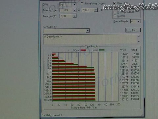Click the Read value 41671
Viewport: 158px width, 119px height.
[135, 60]
